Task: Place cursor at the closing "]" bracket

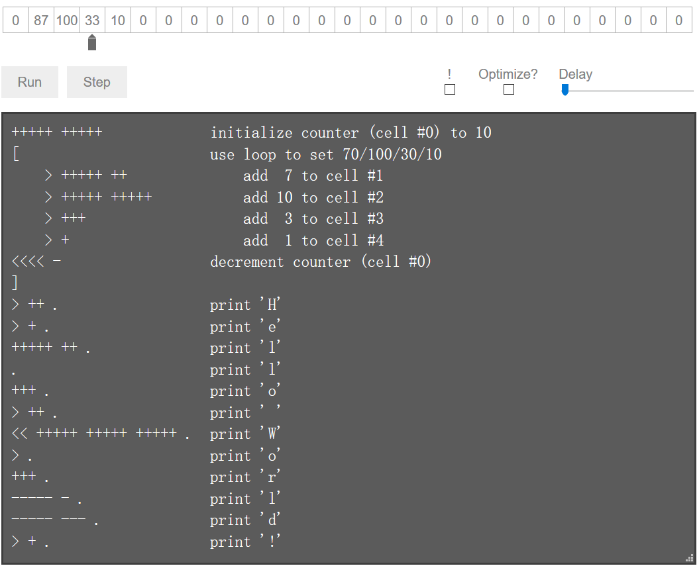Action: pos(15,284)
